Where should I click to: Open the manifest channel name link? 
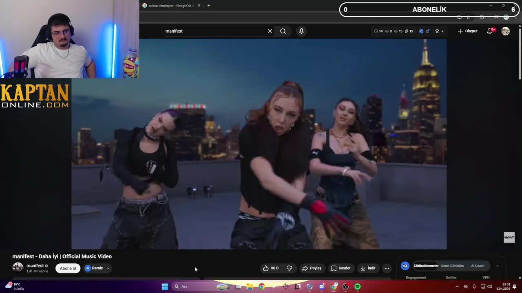[35, 266]
